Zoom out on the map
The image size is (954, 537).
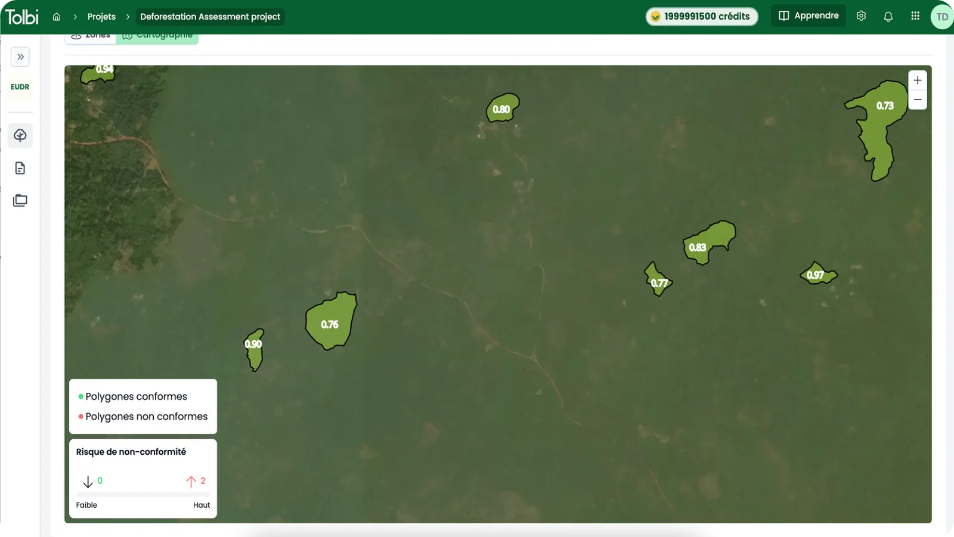918,100
